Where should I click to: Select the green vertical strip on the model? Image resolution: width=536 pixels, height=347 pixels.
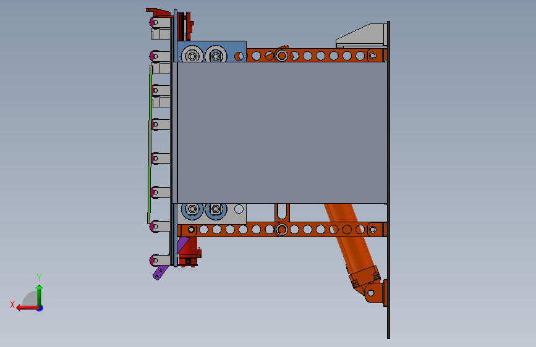[x=150, y=143]
